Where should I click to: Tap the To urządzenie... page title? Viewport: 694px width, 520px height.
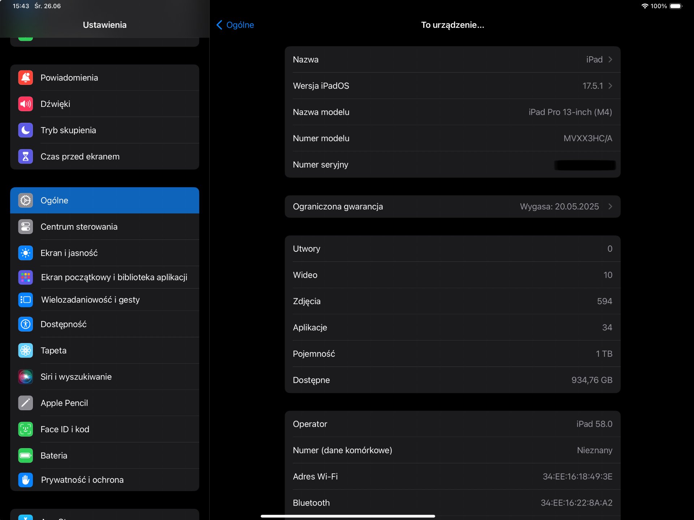(453, 25)
